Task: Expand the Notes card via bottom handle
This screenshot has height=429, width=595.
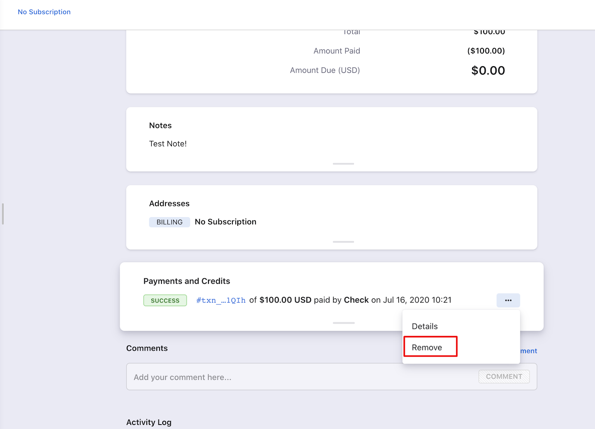Action: [x=343, y=164]
